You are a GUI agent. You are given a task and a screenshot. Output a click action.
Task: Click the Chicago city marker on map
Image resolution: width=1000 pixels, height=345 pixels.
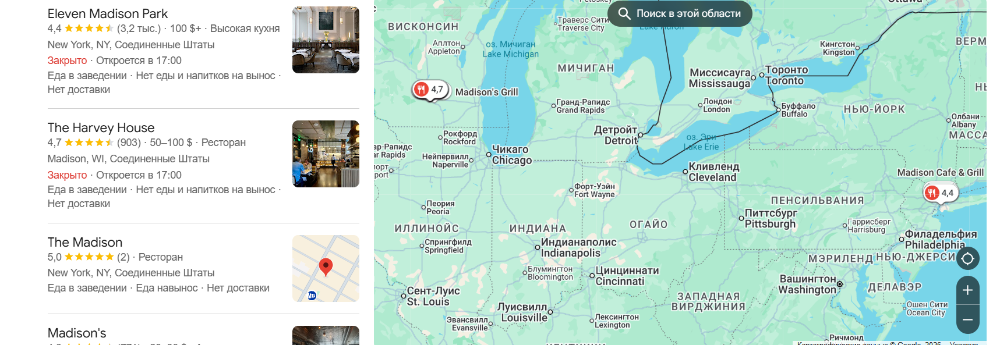[488, 155]
